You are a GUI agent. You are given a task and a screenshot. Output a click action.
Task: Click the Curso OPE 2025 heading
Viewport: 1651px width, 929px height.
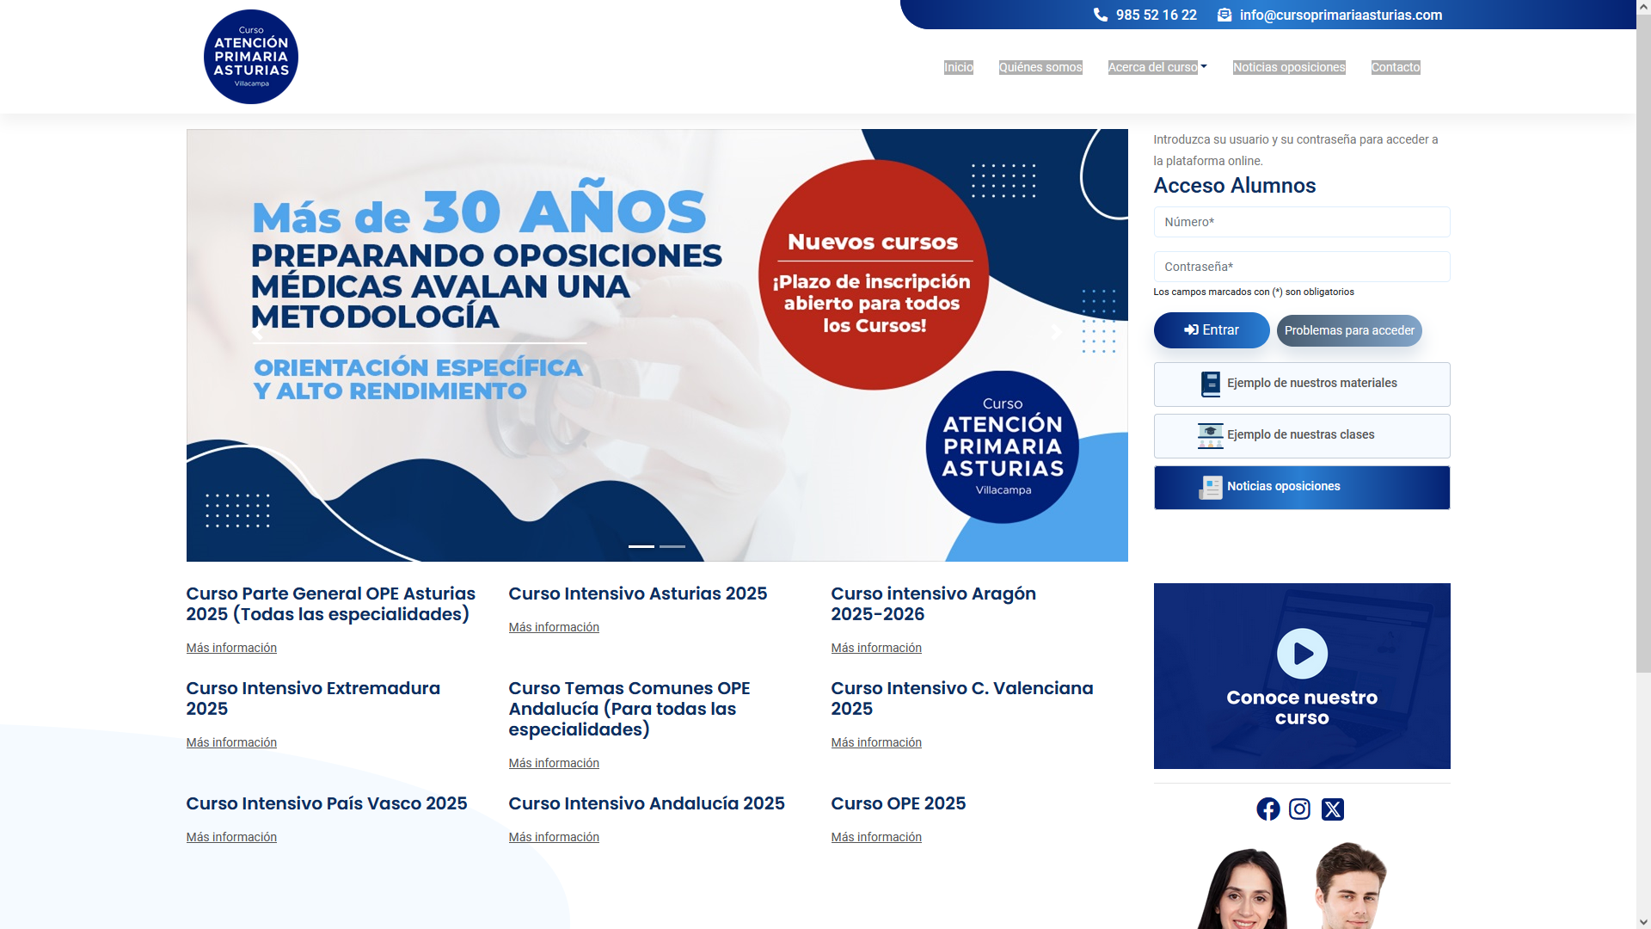tap(898, 803)
